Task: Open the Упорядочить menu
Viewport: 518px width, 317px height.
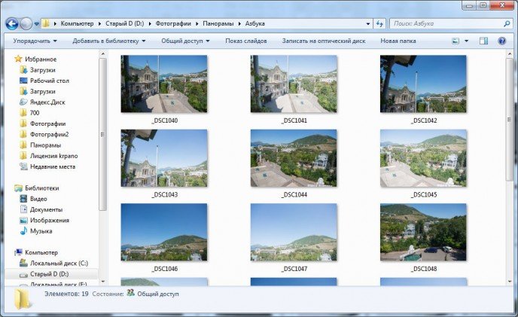Action: [35, 41]
